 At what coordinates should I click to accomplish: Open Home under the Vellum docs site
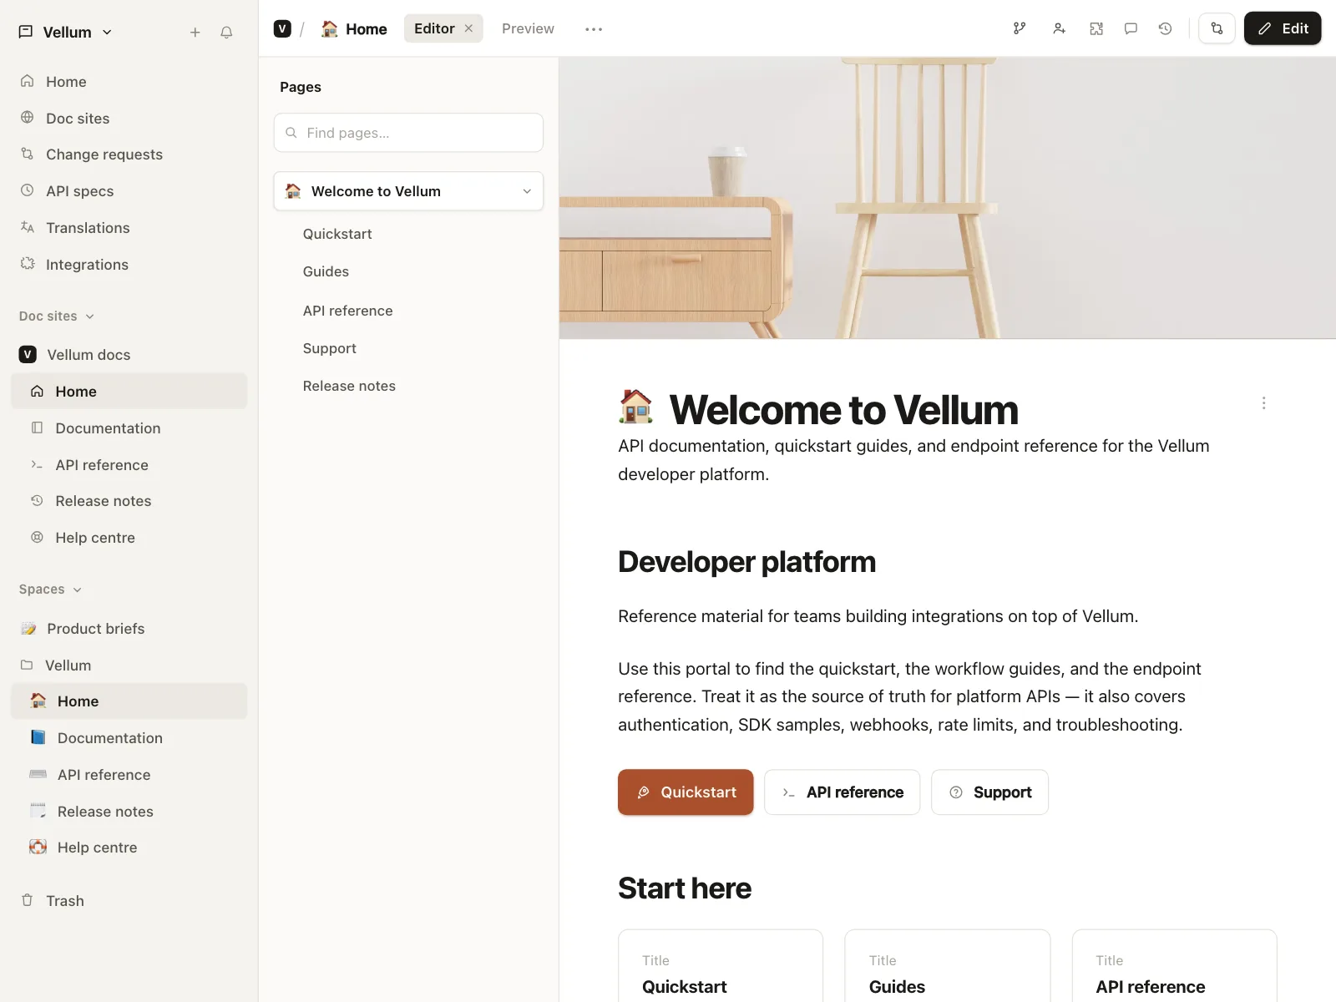[129, 392]
